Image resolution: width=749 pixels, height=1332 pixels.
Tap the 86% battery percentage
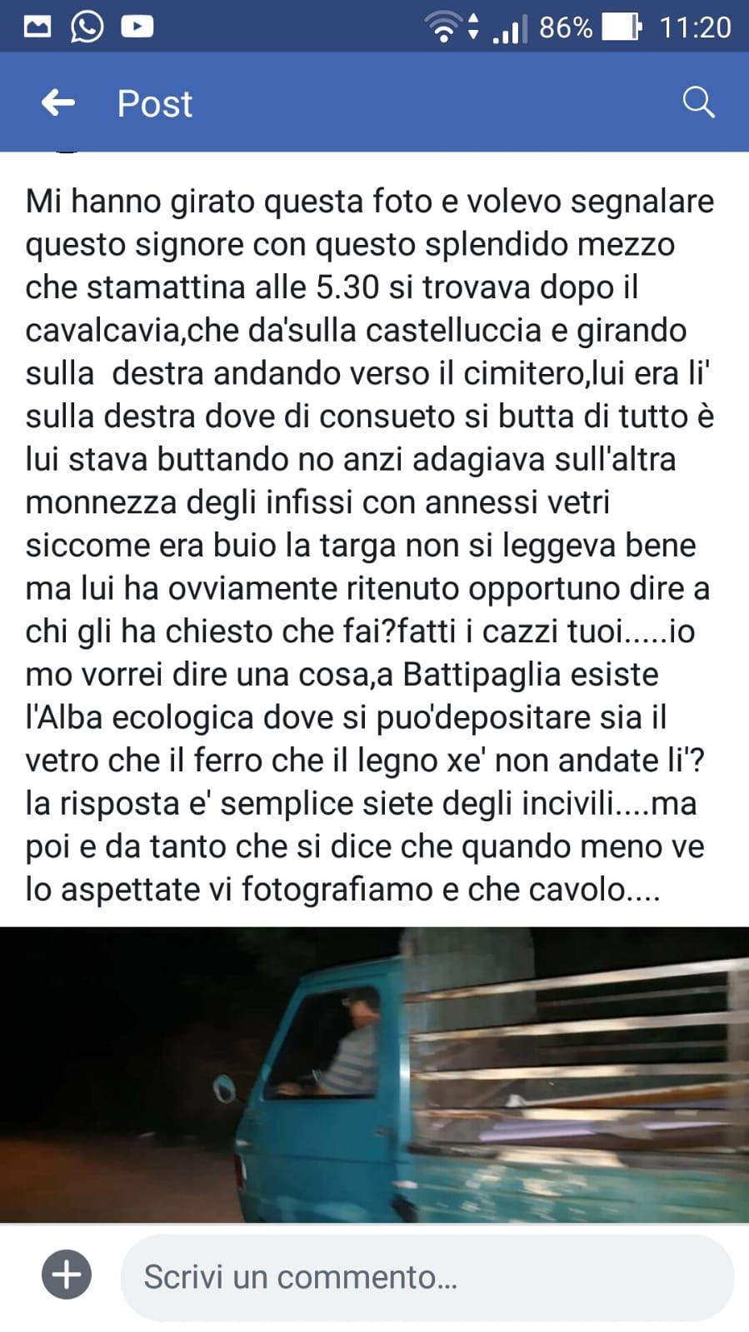(566, 27)
